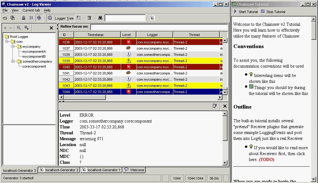
Task: Click the detail panel vertical scrollbar thumb
Action: (x=225, y=128)
